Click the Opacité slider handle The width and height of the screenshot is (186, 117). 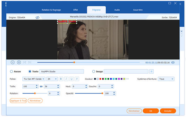click(102, 93)
